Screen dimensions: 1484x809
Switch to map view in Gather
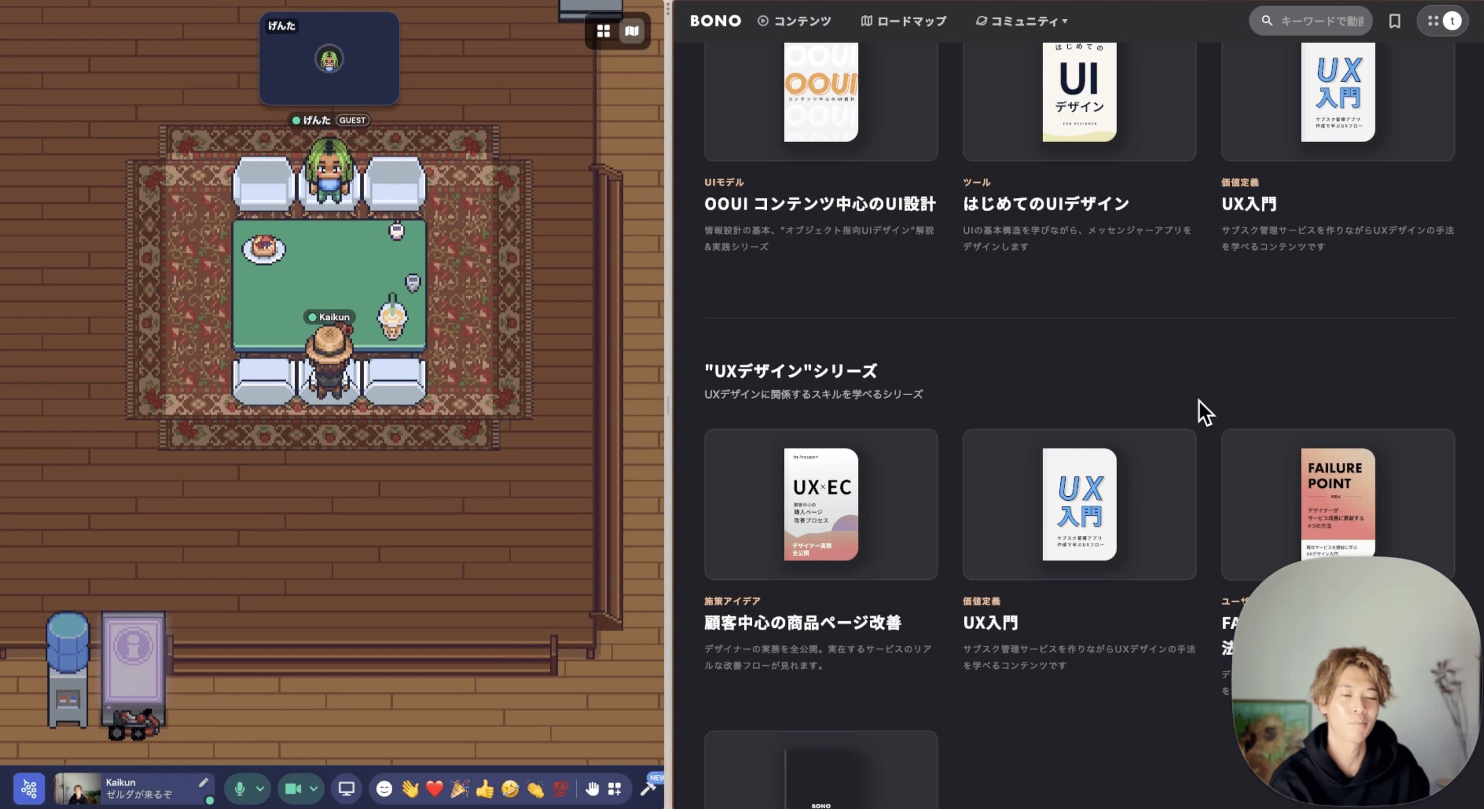(631, 31)
